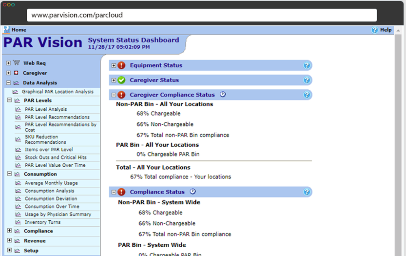
Task: Click '0% Chargeable PAR Bin' under All Your Locations
Action: click(168, 154)
